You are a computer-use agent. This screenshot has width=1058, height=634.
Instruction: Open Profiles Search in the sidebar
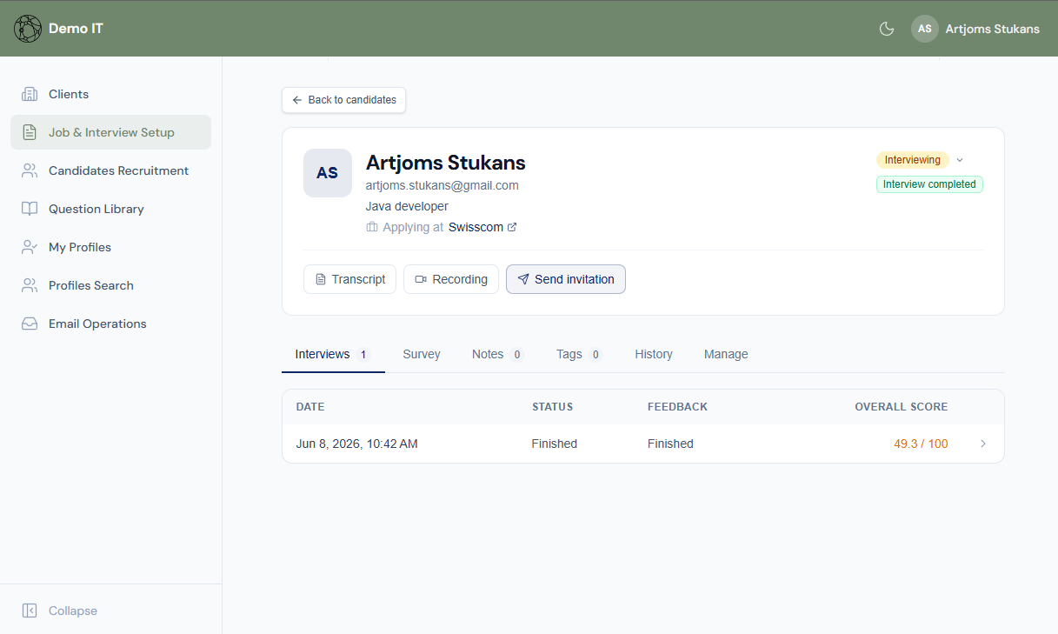(x=111, y=285)
